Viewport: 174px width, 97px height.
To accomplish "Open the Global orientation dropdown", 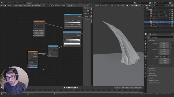I will click(x=97, y=5).
